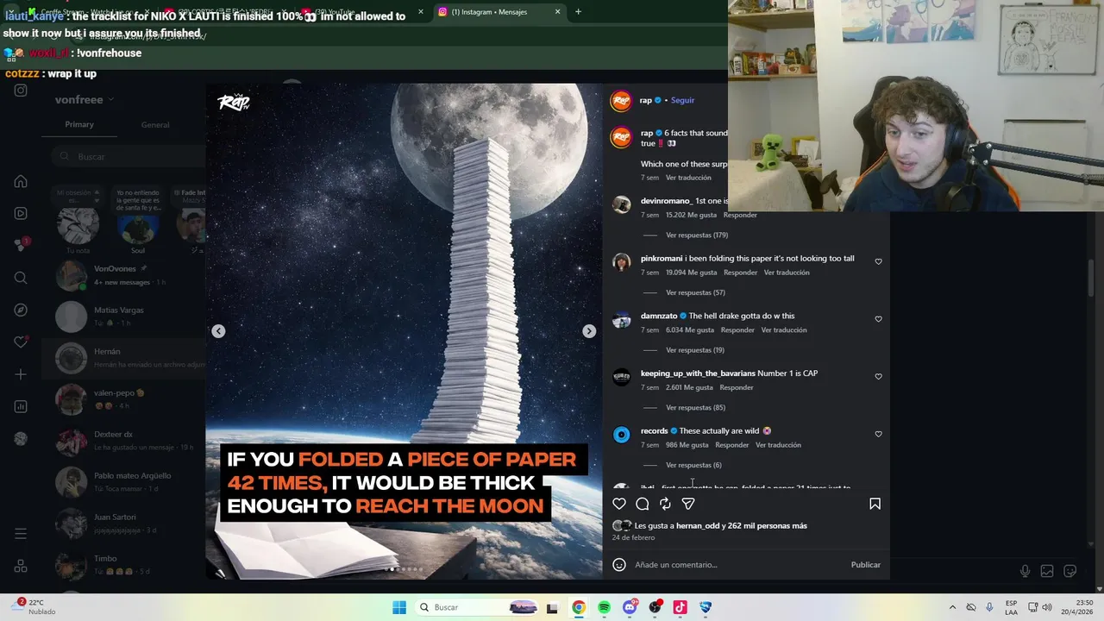Open the comment bubble icon under post
The width and height of the screenshot is (1104, 621).
point(643,504)
